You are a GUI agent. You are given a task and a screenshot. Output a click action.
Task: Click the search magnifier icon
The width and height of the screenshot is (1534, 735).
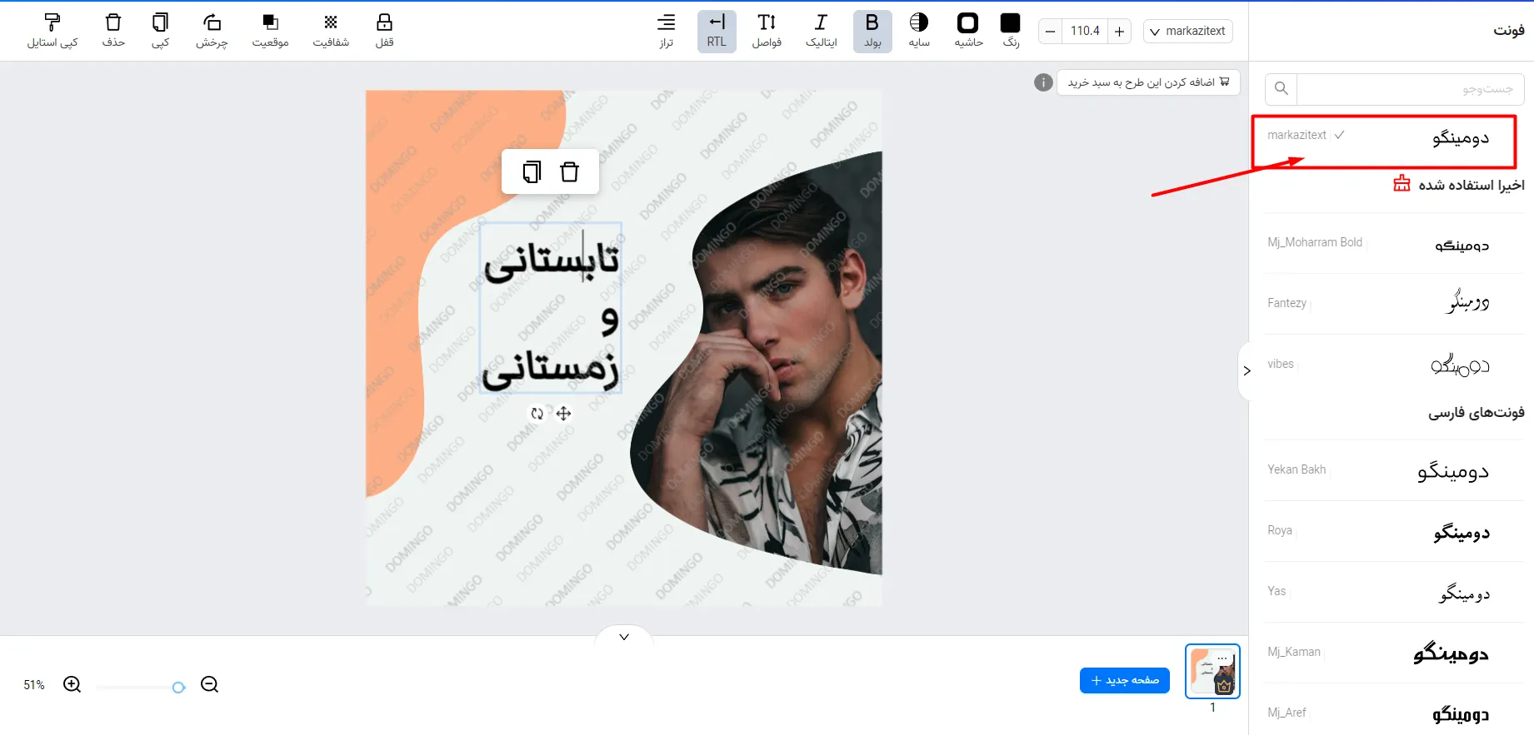[1282, 88]
